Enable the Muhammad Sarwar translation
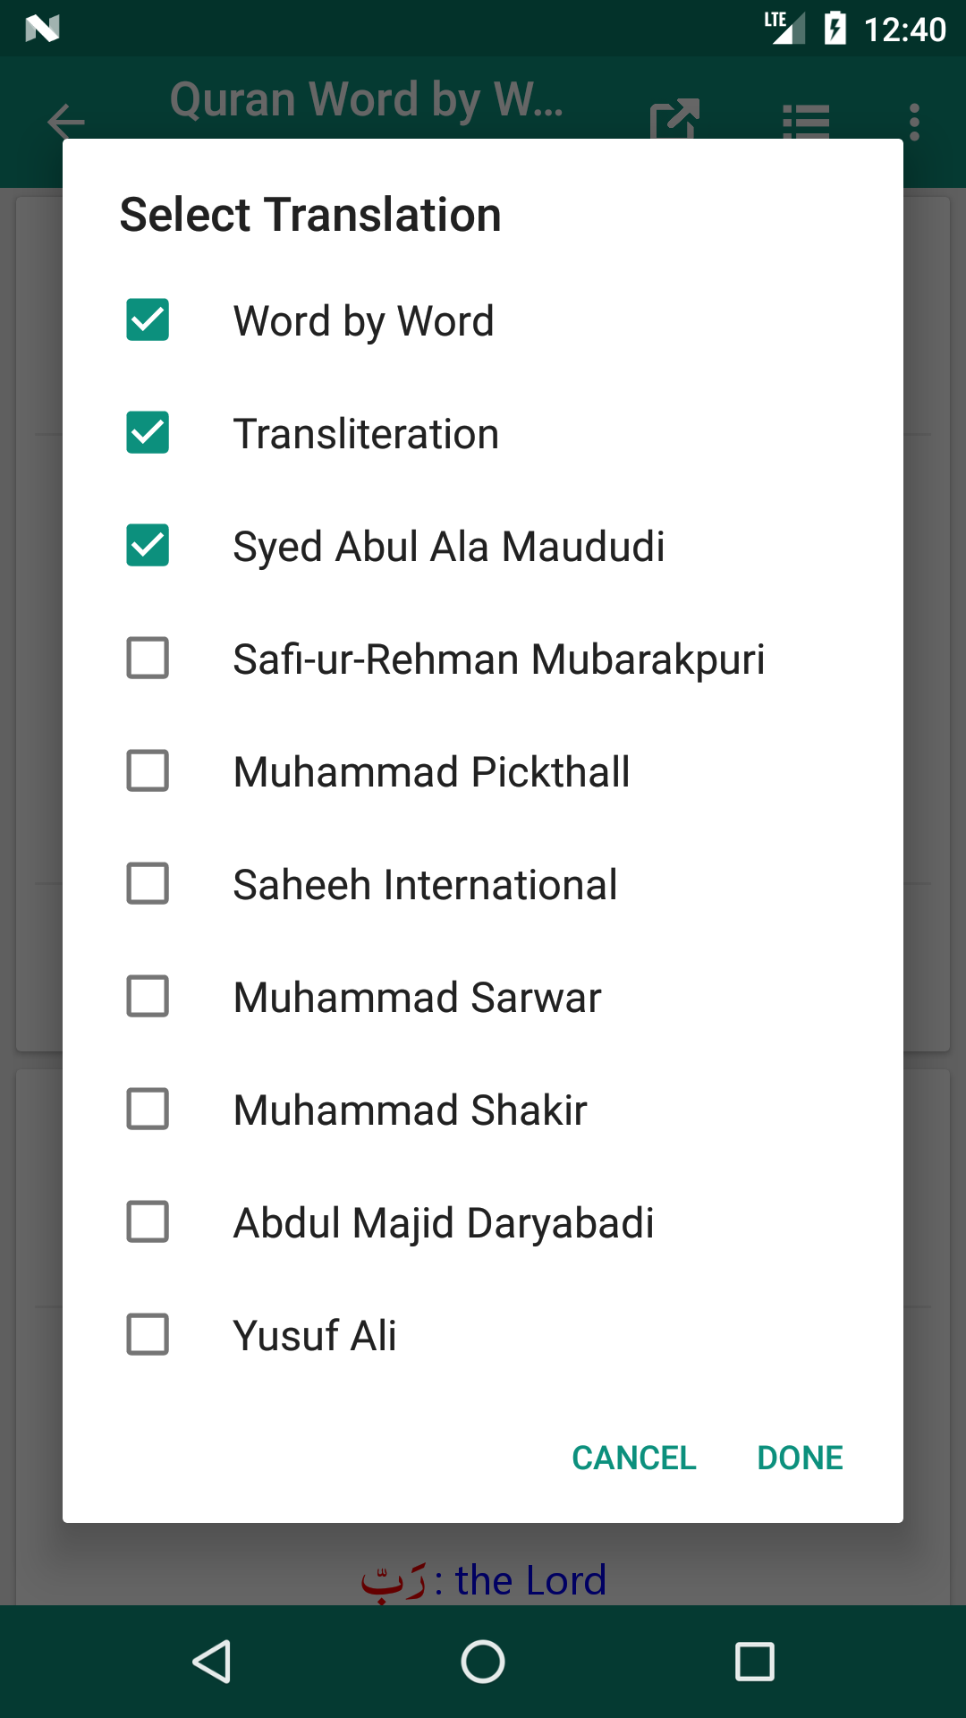 (148, 997)
